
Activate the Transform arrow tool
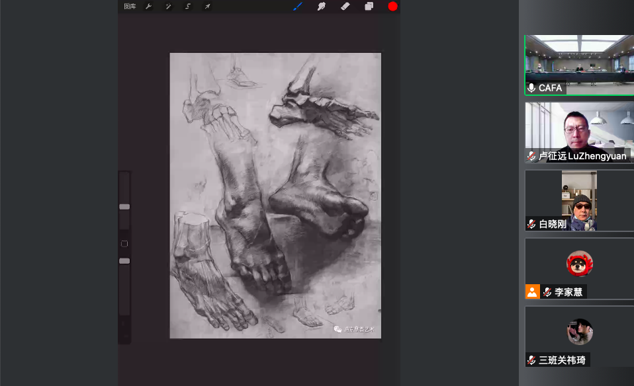point(207,7)
